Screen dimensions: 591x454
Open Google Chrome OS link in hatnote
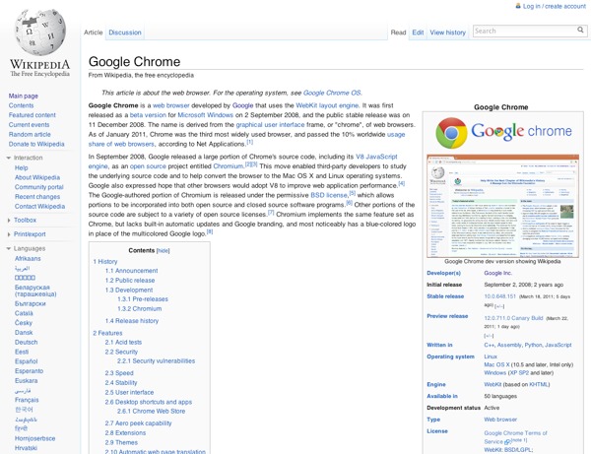click(x=332, y=93)
